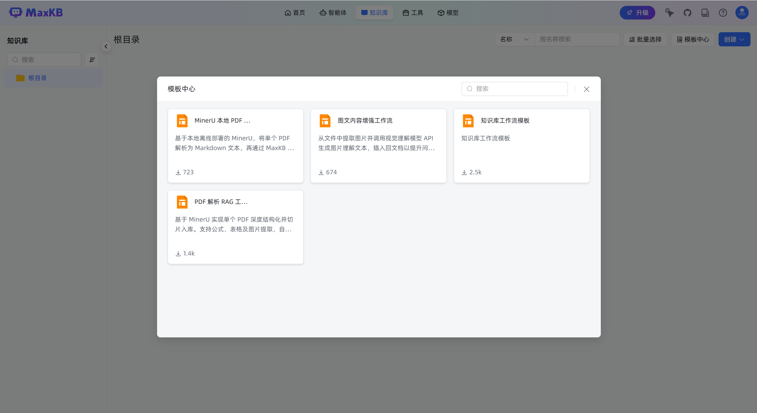Click the cursor-pointer icon in top bar
The image size is (757, 413).
point(669,13)
